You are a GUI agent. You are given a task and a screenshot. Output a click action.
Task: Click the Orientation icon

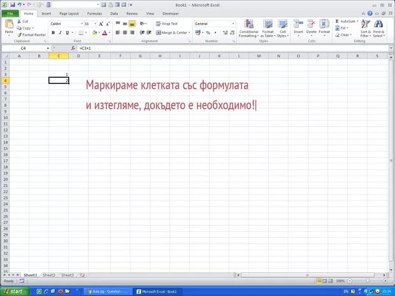[x=142, y=24]
